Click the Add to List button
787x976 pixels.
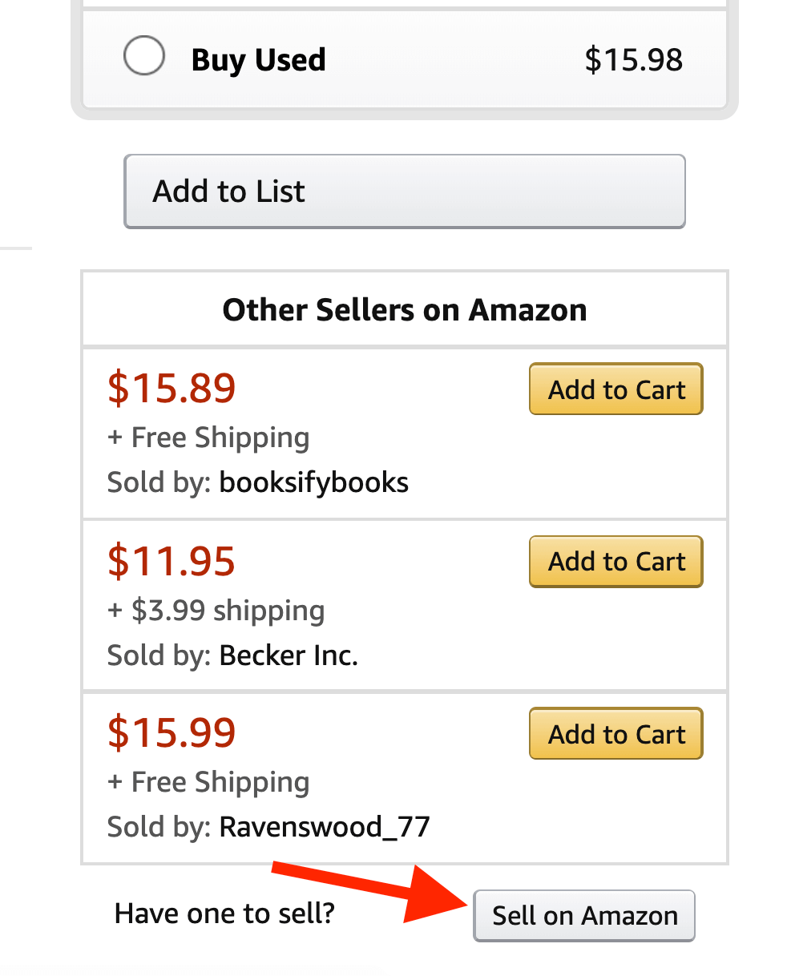[x=404, y=191]
